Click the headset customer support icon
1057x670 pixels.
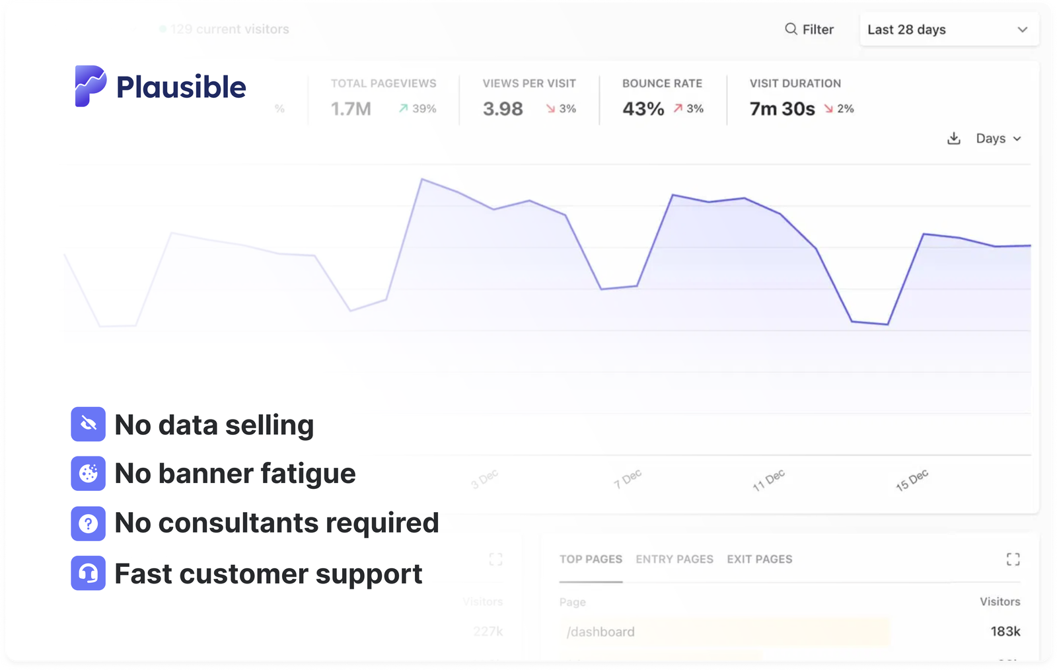tap(88, 574)
